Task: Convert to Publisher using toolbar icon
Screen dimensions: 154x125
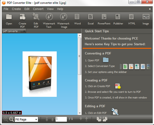Action: [x=118, y=17]
